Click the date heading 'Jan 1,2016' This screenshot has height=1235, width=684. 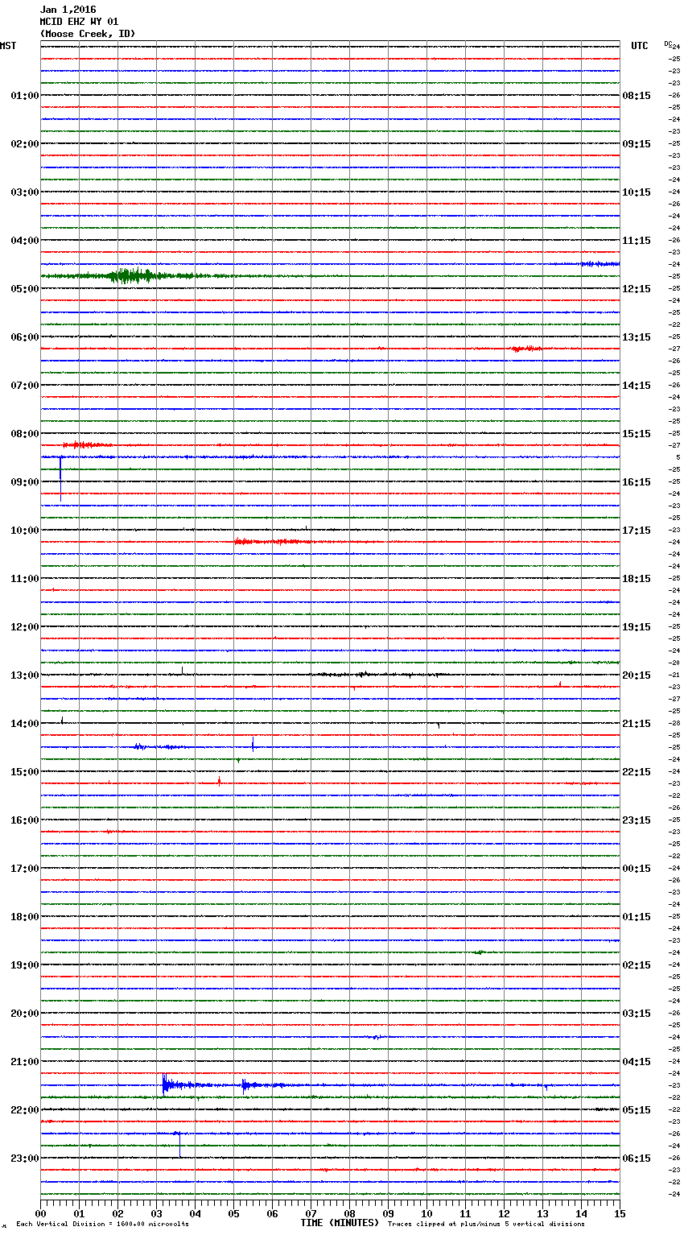pyautogui.click(x=68, y=10)
